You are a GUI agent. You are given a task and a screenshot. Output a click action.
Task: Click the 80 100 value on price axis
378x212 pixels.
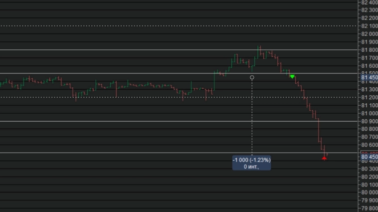click(x=370, y=185)
